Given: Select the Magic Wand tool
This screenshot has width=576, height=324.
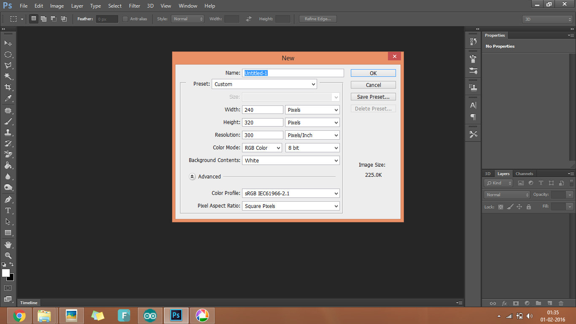Looking at the screenshot, I should pos(8,76).
